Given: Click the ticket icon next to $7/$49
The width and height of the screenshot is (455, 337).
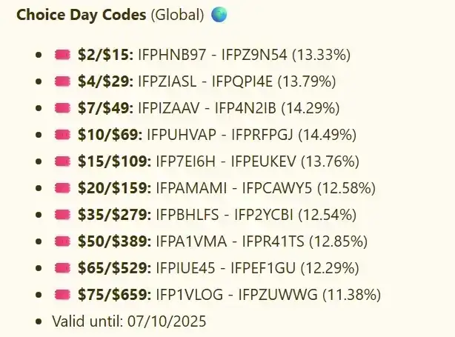Looking at the screenshot, I should pos(62,108).
